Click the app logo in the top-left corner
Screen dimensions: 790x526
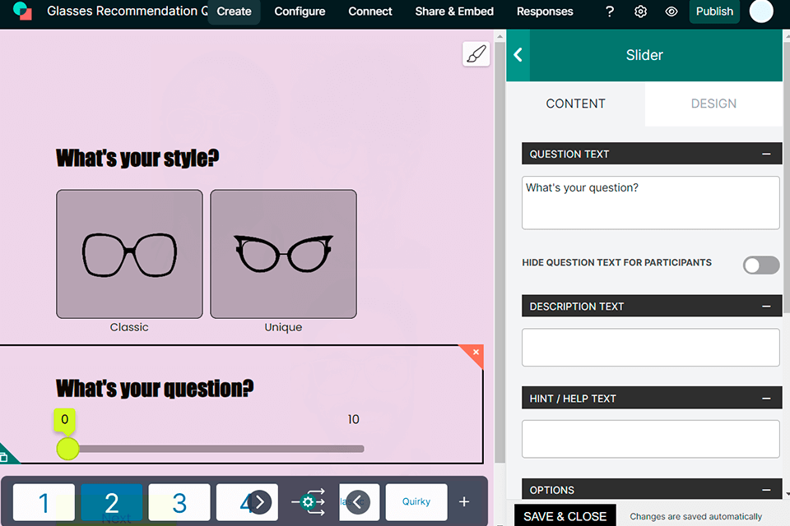pyautogui.click(x=22, y=11)
